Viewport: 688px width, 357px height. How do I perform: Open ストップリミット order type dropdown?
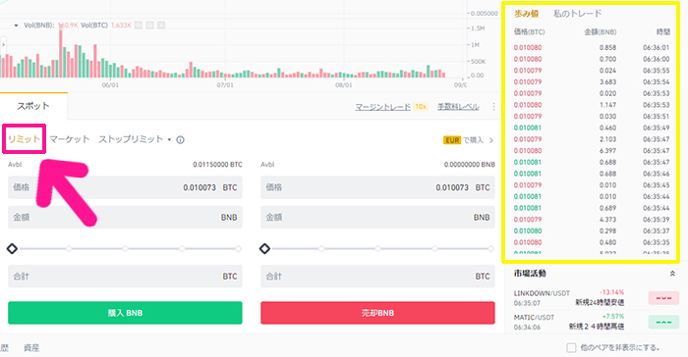[x=135, y=139]
